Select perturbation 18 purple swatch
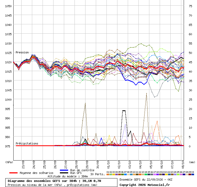The height and width of the screenshot is (187, 197). [157, 174]
